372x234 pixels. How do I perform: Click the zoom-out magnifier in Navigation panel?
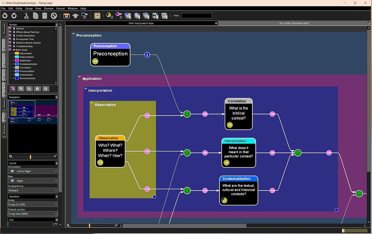11,156
